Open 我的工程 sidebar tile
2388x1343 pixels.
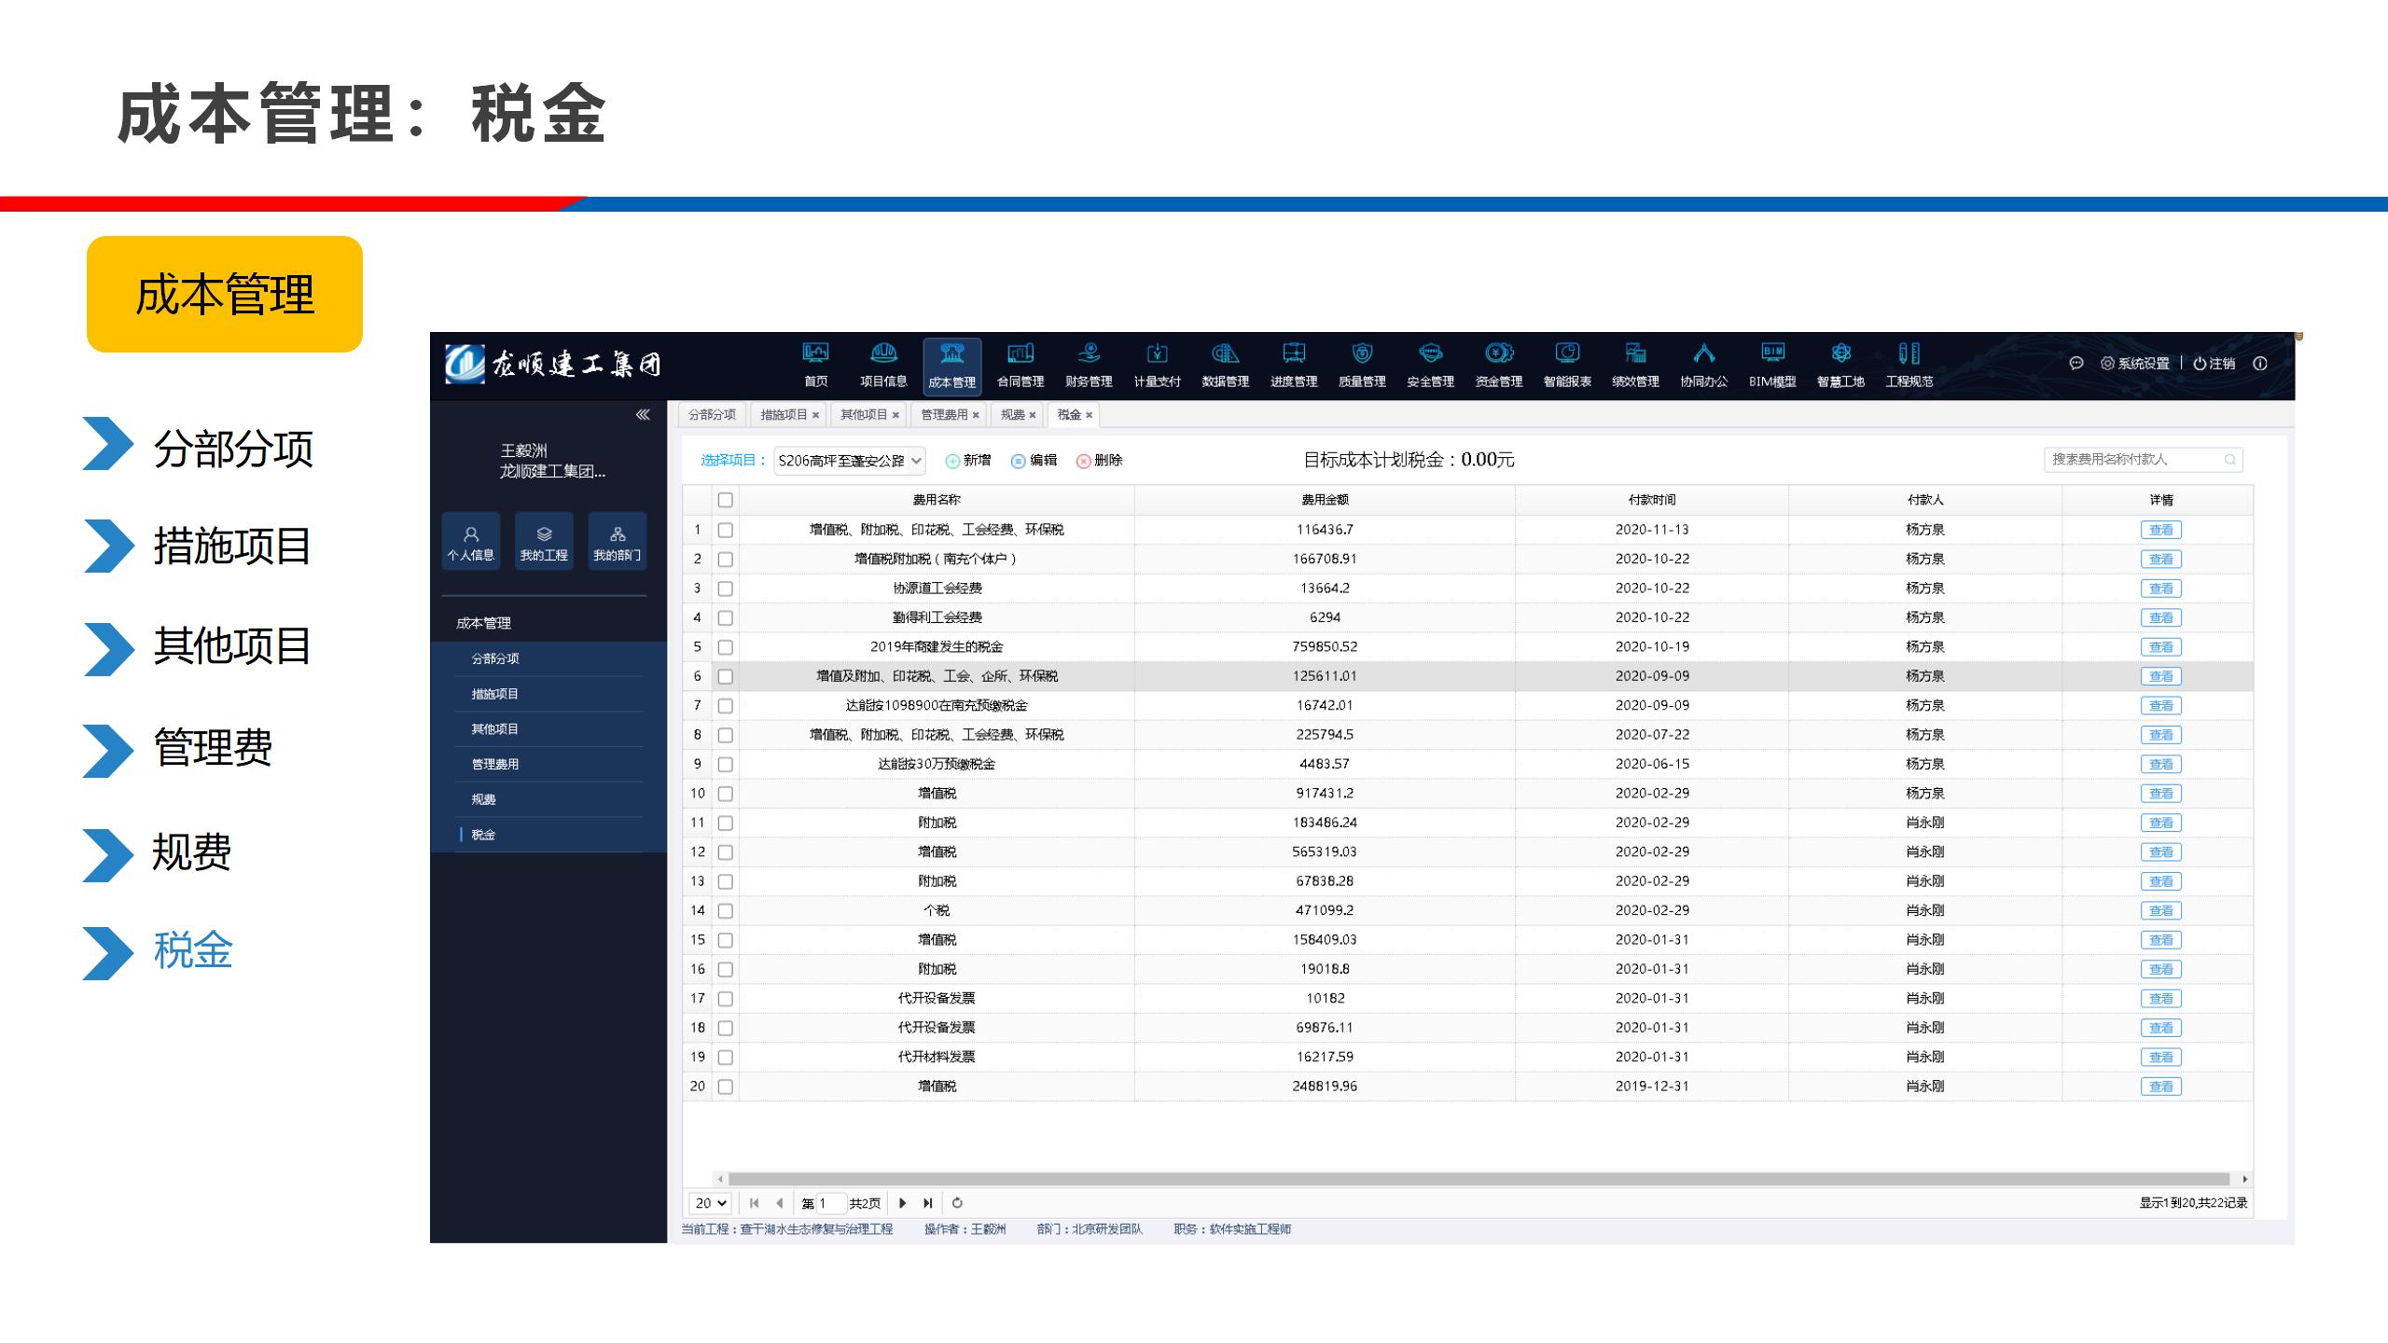point(544,541)
